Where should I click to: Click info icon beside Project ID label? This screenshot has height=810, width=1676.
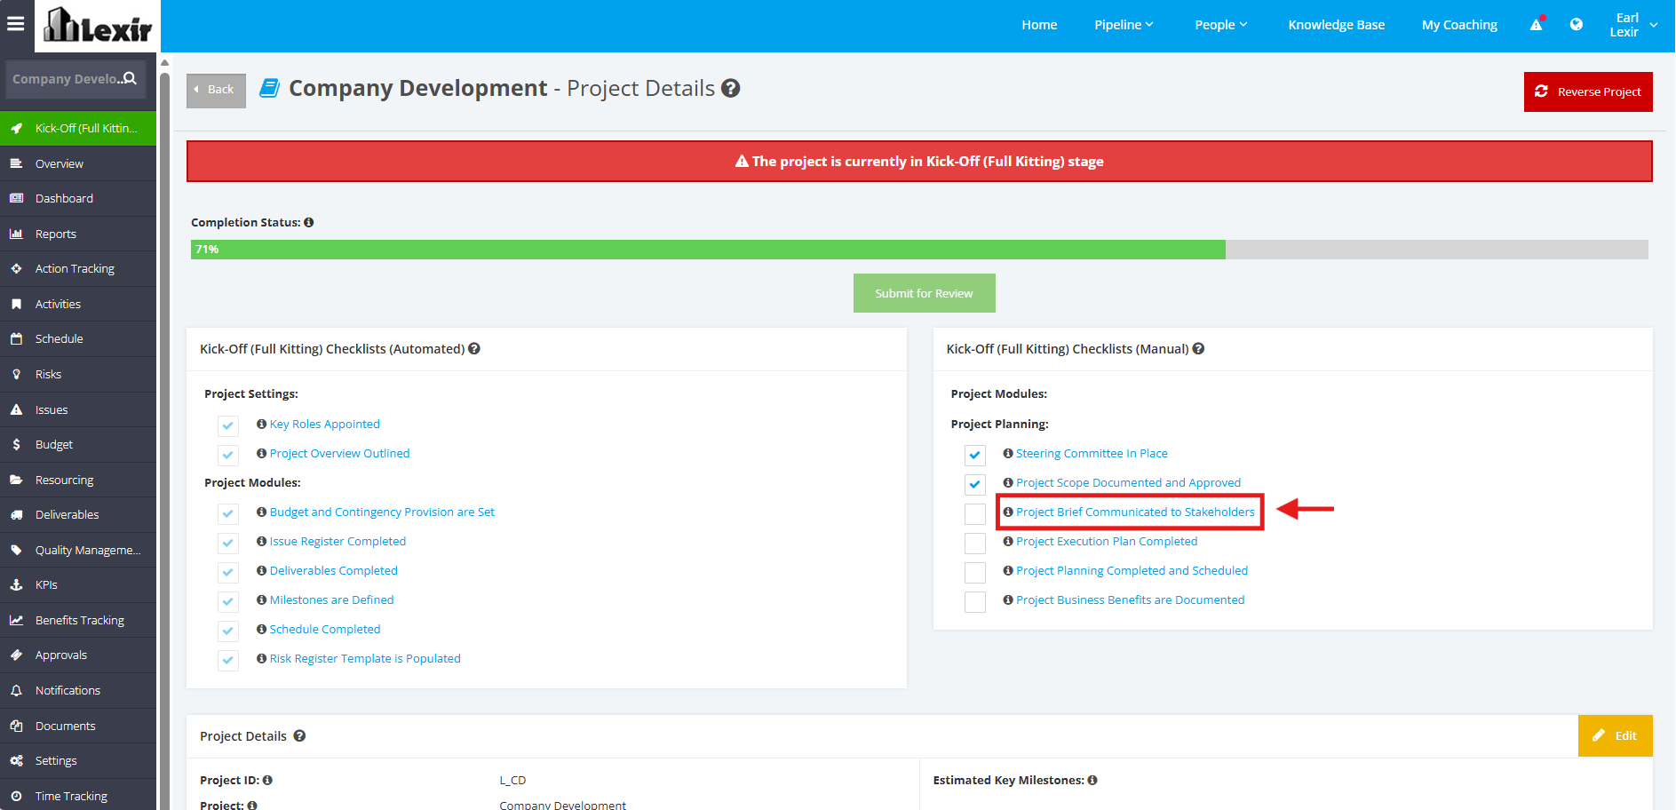pos(267,780)
